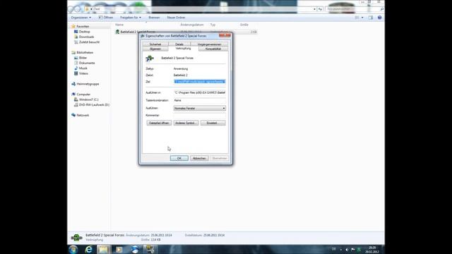Select the Battlefield 2 Special Forces file row
452x254 pixels.
pos(186,32)
